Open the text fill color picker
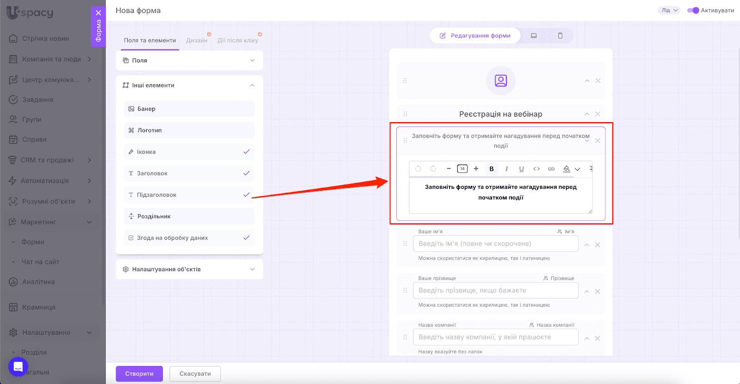Viewport: 740px width, 384px height. click(x=567, y=169)
